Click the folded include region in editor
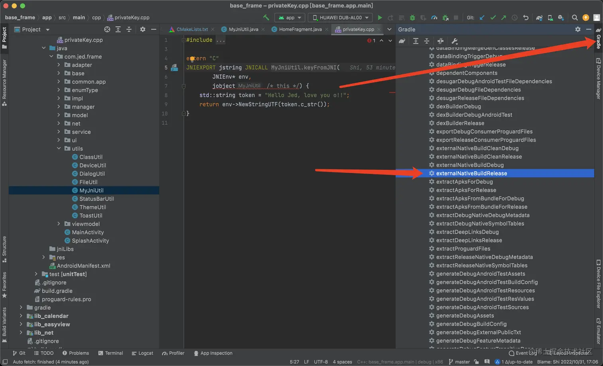Screen dimensions: 603x366 (221, 40)
